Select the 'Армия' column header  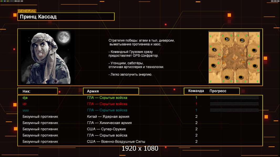[111, 91]
